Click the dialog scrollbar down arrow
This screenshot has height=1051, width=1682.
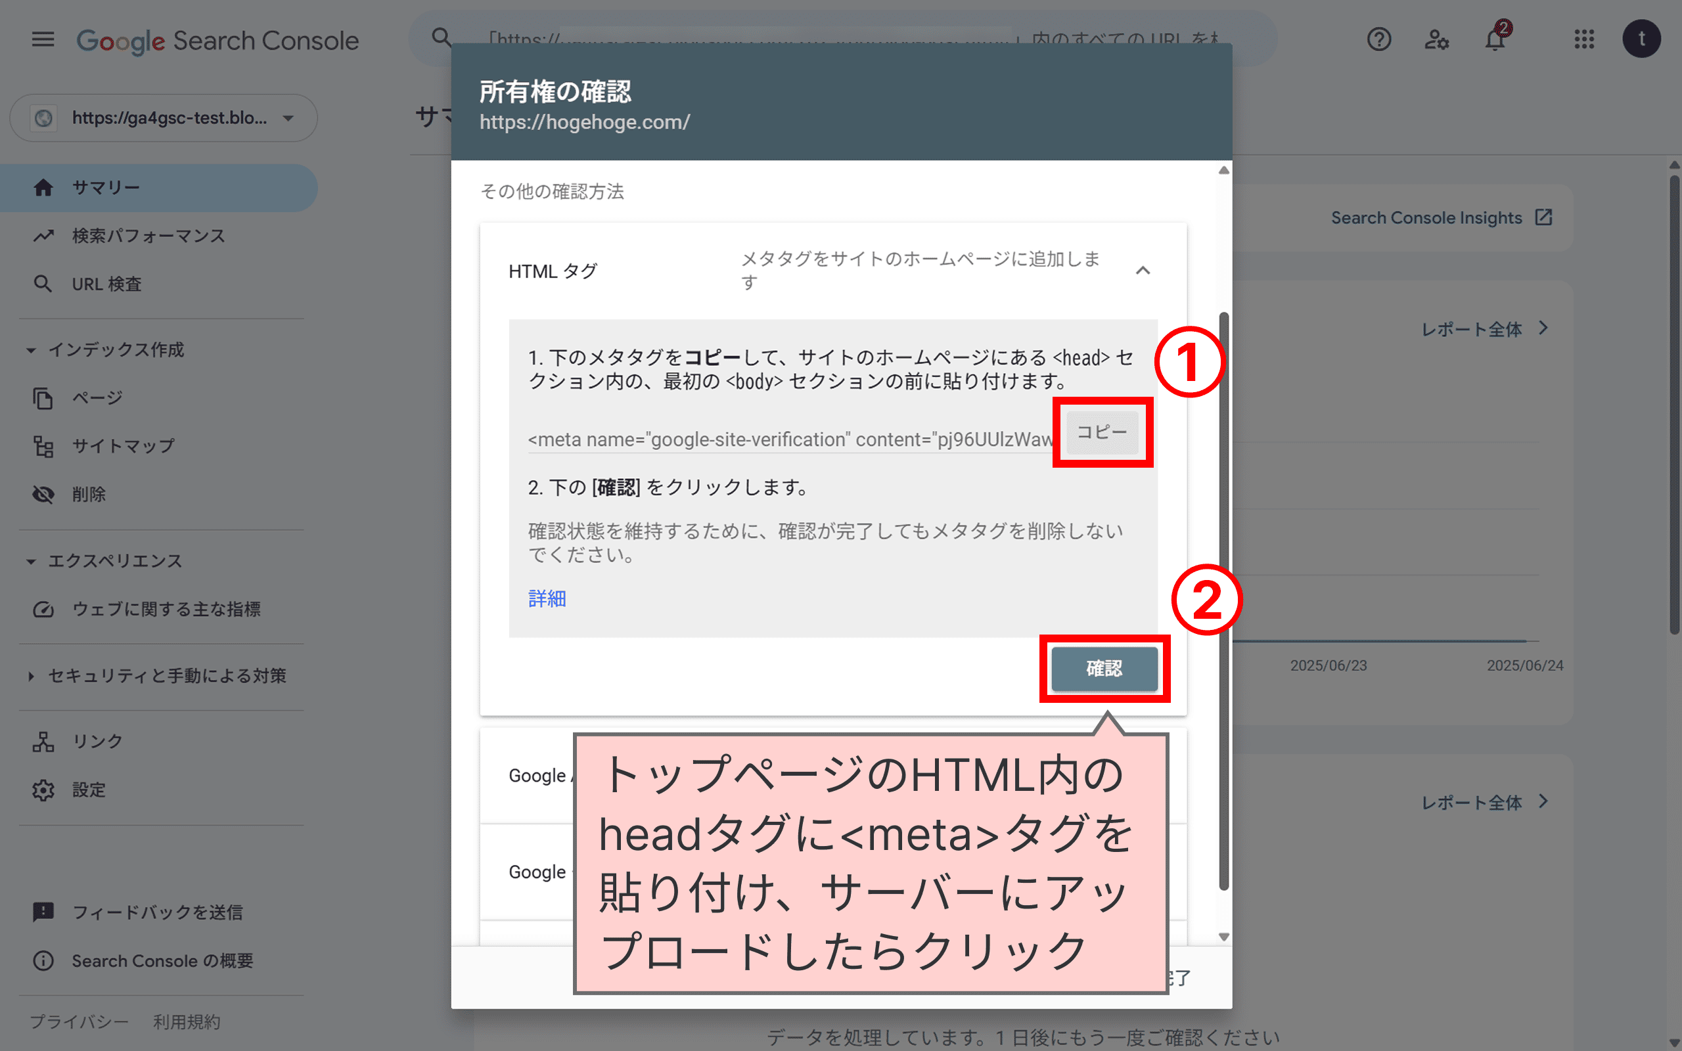(x=1224, y=937)
